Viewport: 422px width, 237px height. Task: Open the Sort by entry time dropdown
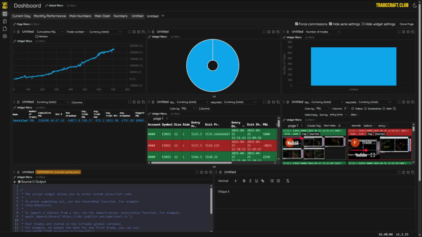[338, 115]
